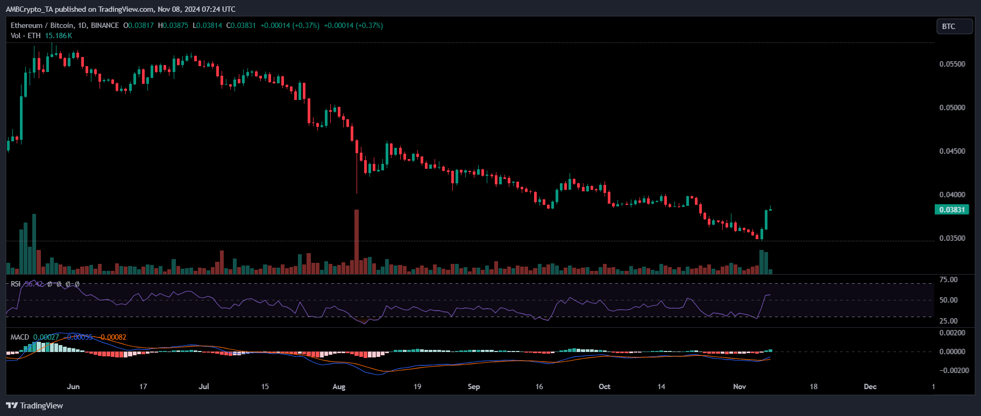
Task: Click the RSI value 56.42
Action: (x=34, y=284)
